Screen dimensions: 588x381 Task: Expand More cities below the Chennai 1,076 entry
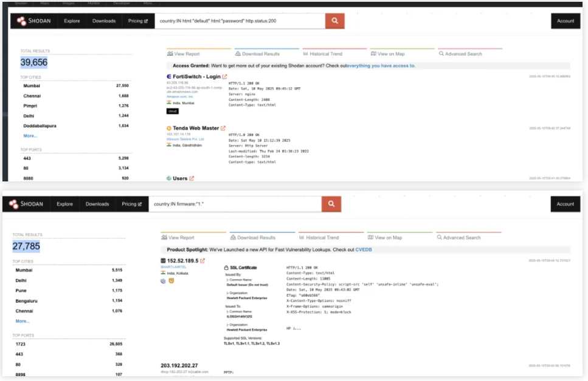click(x=22, y=321)
